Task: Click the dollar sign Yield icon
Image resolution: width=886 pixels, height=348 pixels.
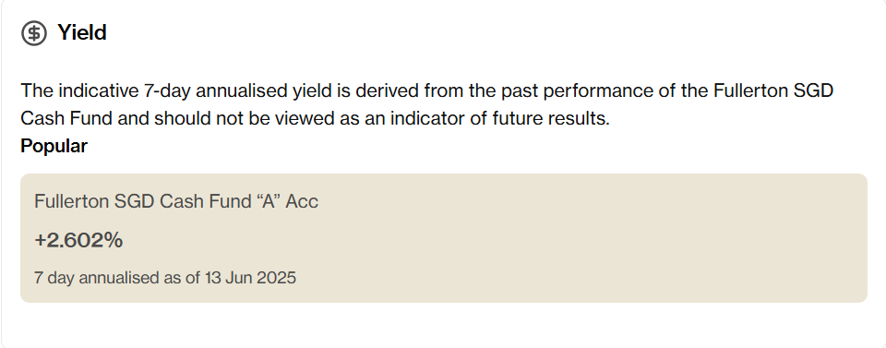Action: pyautogui.click(x=34, y=33)
